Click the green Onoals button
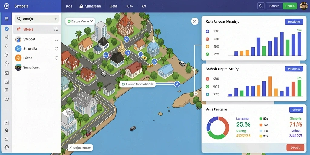 click(290, 6)
